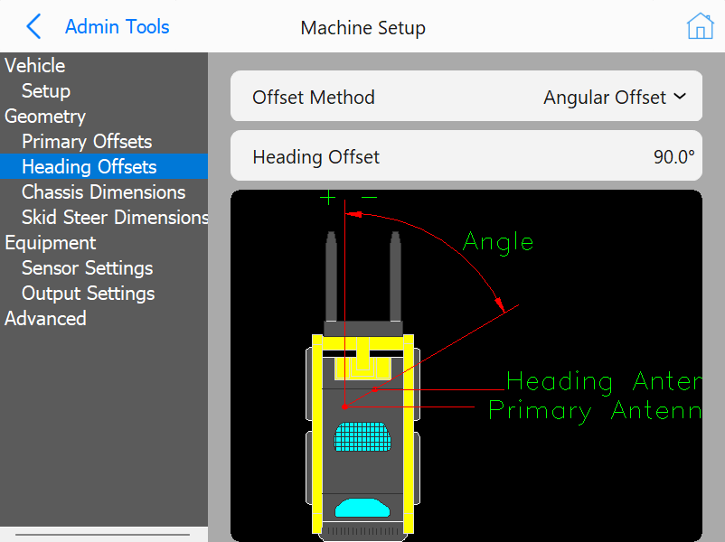Open Skid Steer Dimensions page

(115, 217)
